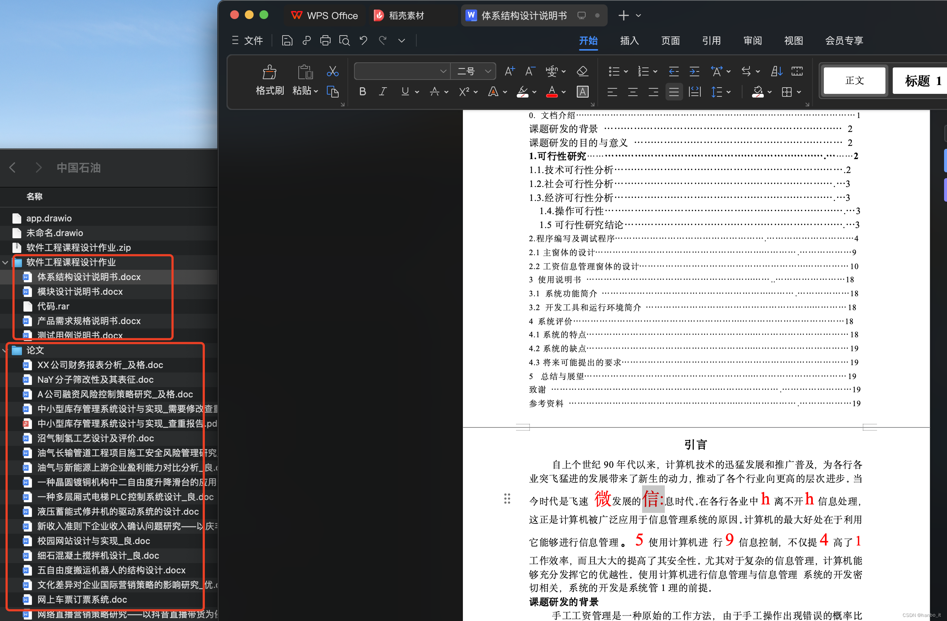
Task: Collapse the 软件工程课程设计作业 folder
Action: point(5,262)
